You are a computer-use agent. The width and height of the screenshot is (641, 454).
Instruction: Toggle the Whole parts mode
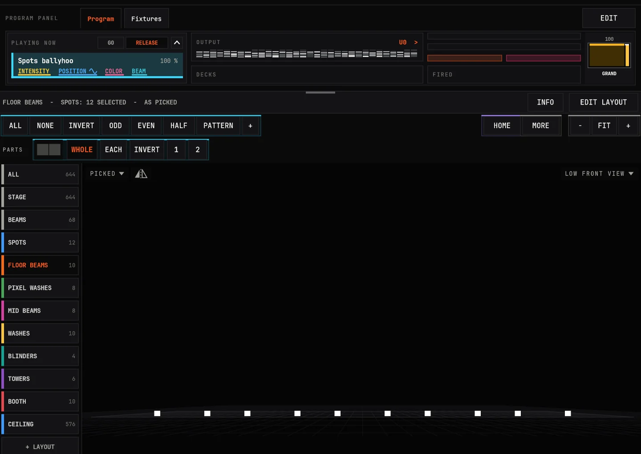[x=82, y=150]
